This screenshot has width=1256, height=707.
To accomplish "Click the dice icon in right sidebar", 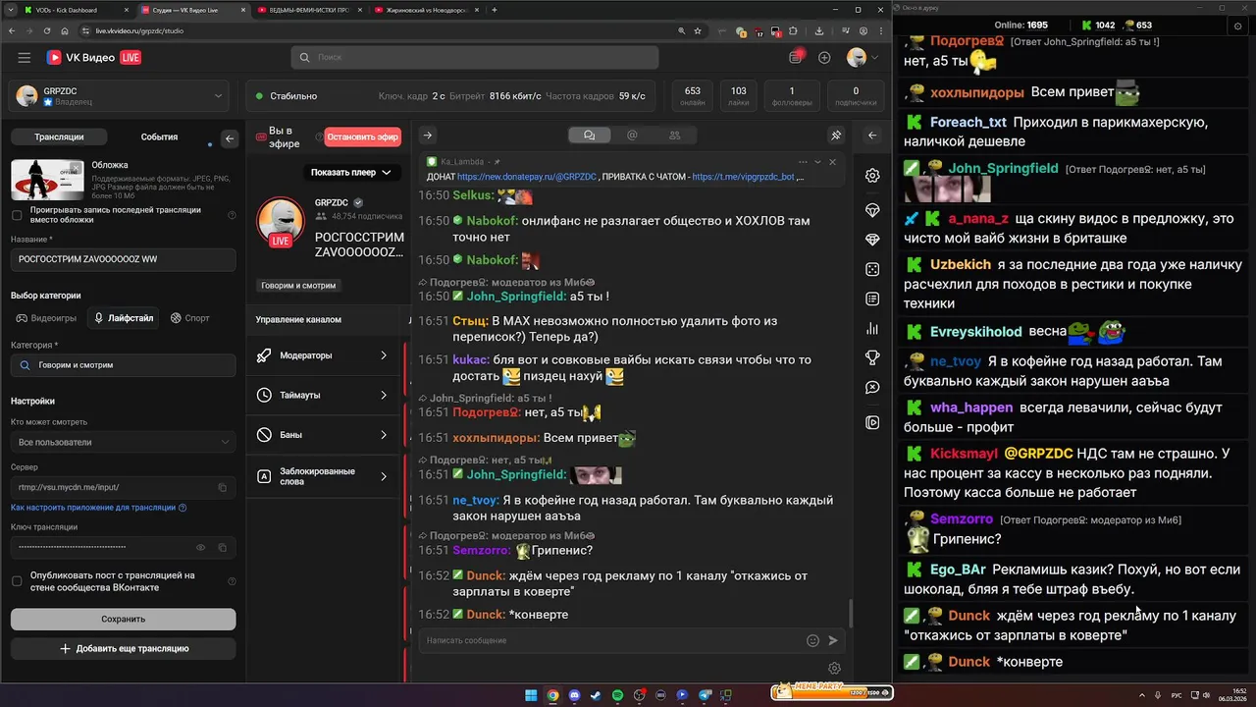I will coord(872,269).
